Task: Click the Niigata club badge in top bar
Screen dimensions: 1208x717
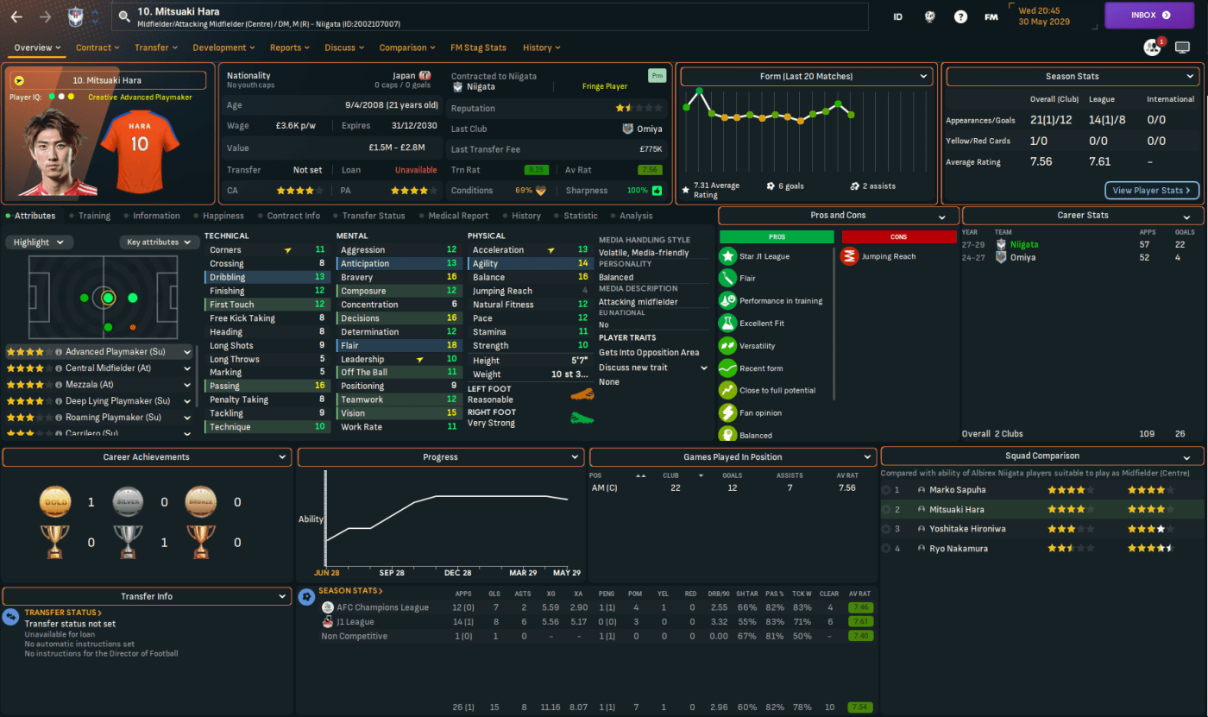Action: [x=77, y=16]
